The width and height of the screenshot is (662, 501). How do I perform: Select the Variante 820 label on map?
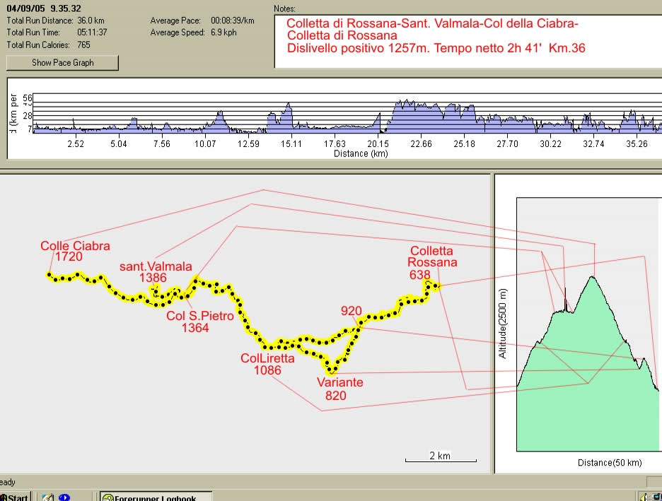pyautogui.click(x=339, y=389)
